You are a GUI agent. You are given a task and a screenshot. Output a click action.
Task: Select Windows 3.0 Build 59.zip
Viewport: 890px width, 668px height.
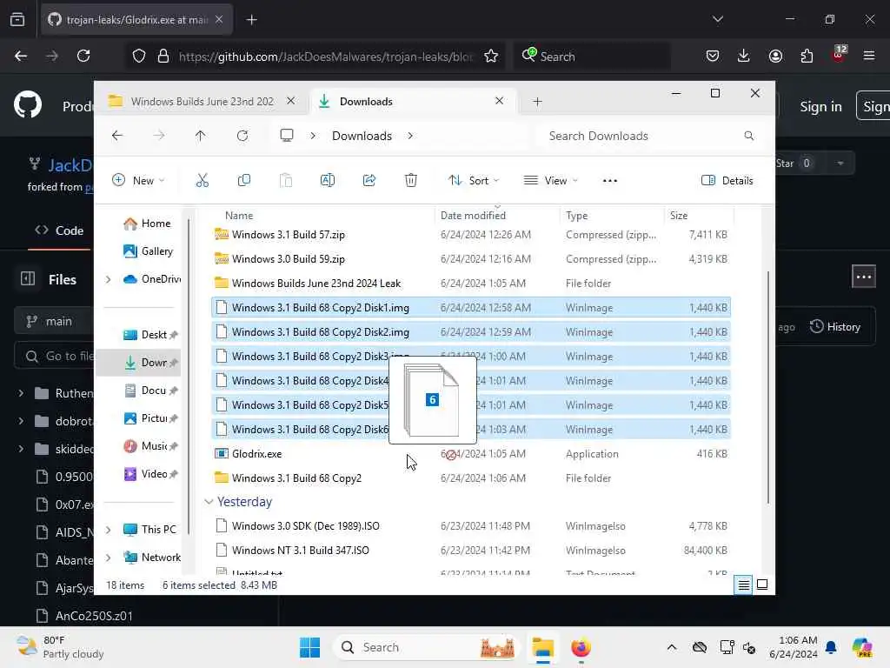coord(470,259)
